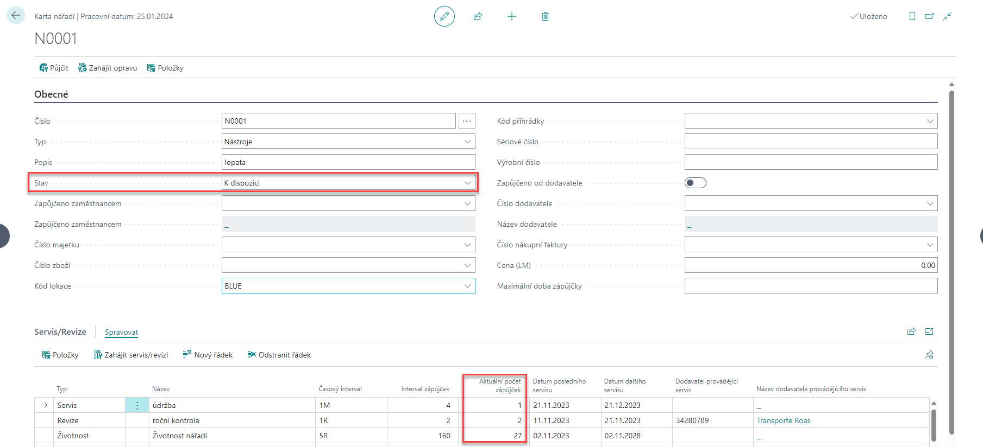Click the Půjčit action button
The width and height of the screenshot is (983, 447).
54,68
